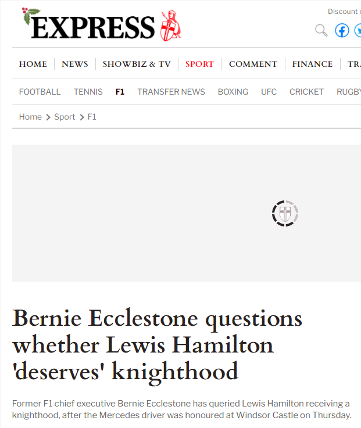Click the Home breadcrumb link
This screenshot has width=361, height=428.
coord(30,117)
